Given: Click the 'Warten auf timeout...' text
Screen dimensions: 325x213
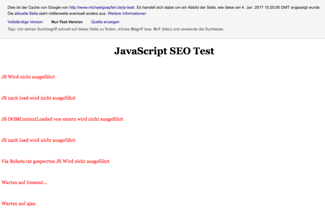Looking at the screenshot, I should pos(24,183).
